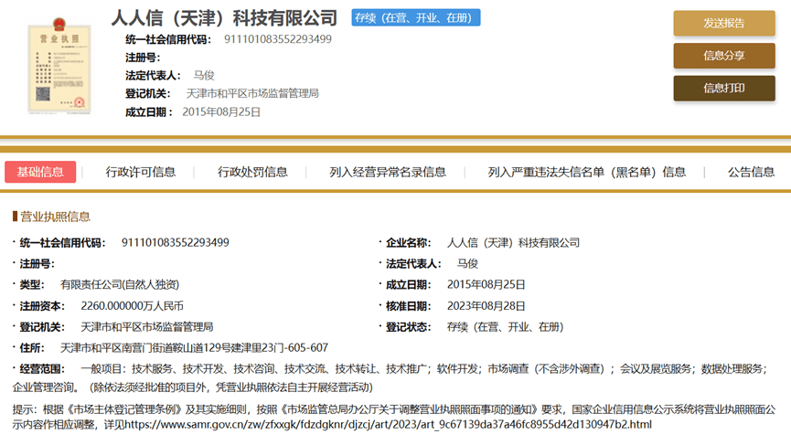The height and width of the screenshot is (445, 791).
Task: Click 类型 value 有限责任公司(自然人独资)
Action: pos(120,285)
